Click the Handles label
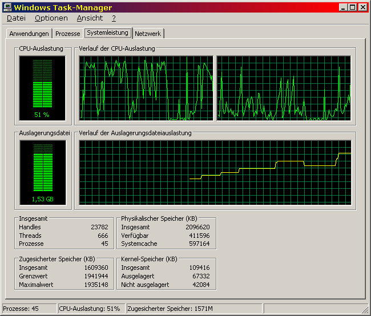371x316 pixels. click(x=30, y=227)
